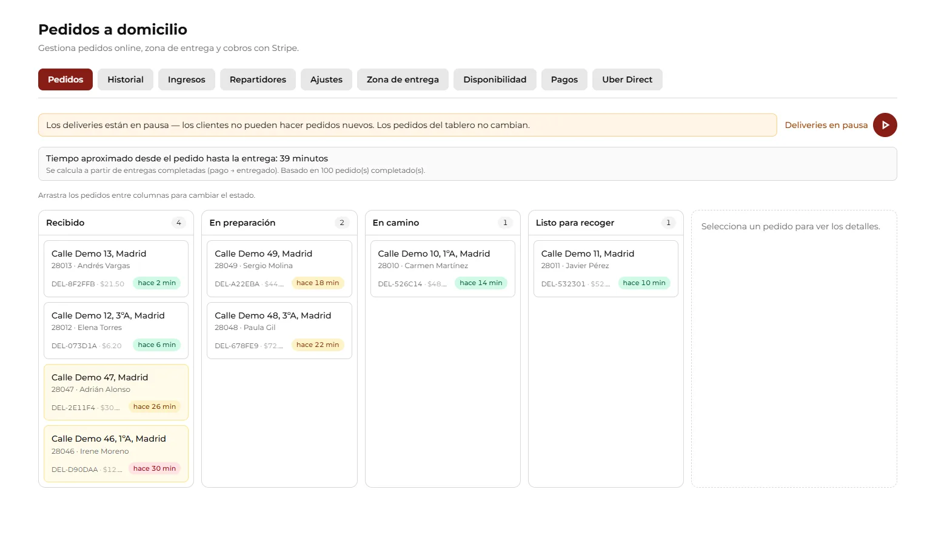Switch to the Historial tab
The width and height of the screenshot is (947, 549).
tap(125, 79)
